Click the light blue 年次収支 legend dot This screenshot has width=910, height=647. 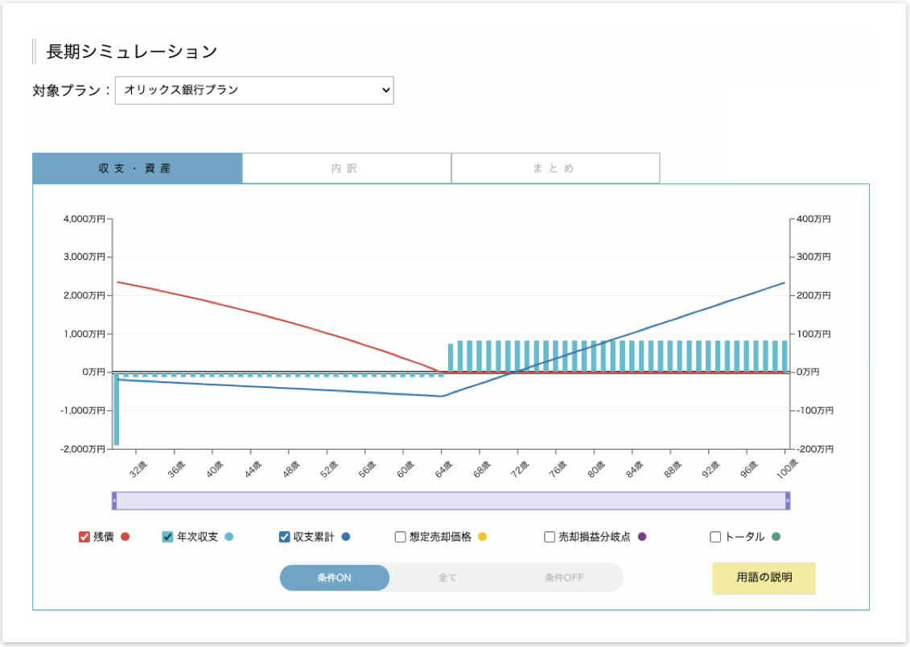pyautogui.click(x=229, y=537)
